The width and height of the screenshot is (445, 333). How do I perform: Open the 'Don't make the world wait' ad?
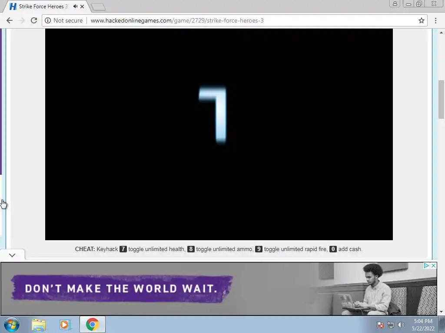point(219,288)
